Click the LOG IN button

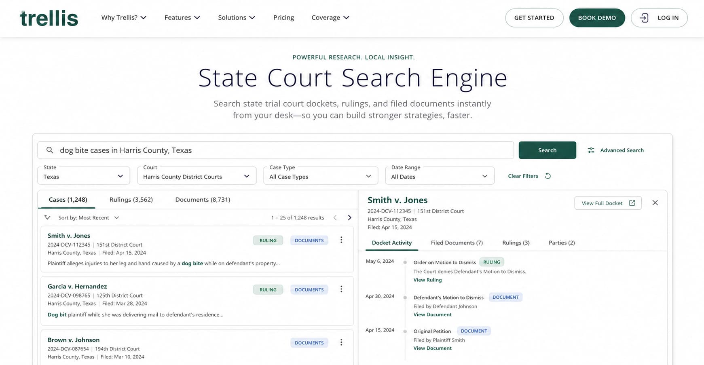point(659,18)
